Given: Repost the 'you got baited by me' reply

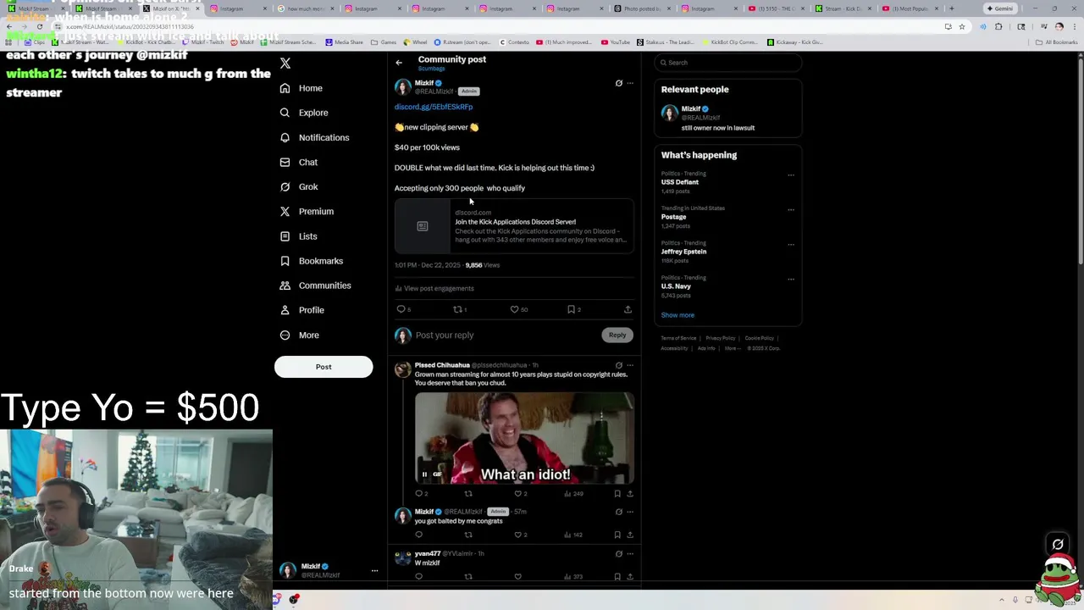Looking at the screenshot, I should [x=468, y=535].
